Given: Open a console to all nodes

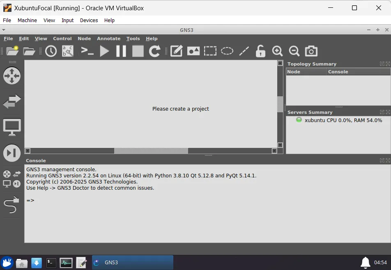Looking at the screenshot, I should point(87,51).
